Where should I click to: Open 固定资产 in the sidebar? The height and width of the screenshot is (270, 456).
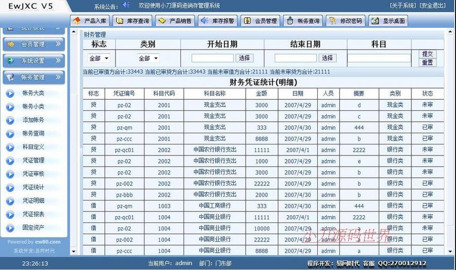coord(33,227)
